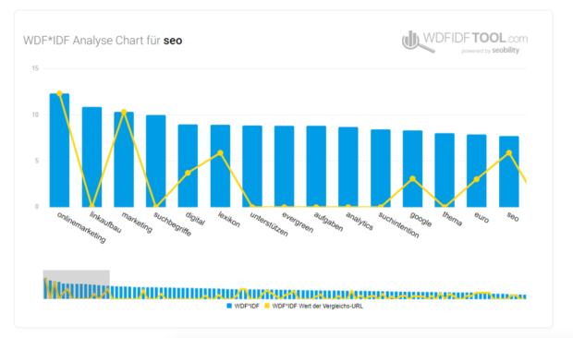
Task: Select the thema bar
Action: [x=445, y=170]
